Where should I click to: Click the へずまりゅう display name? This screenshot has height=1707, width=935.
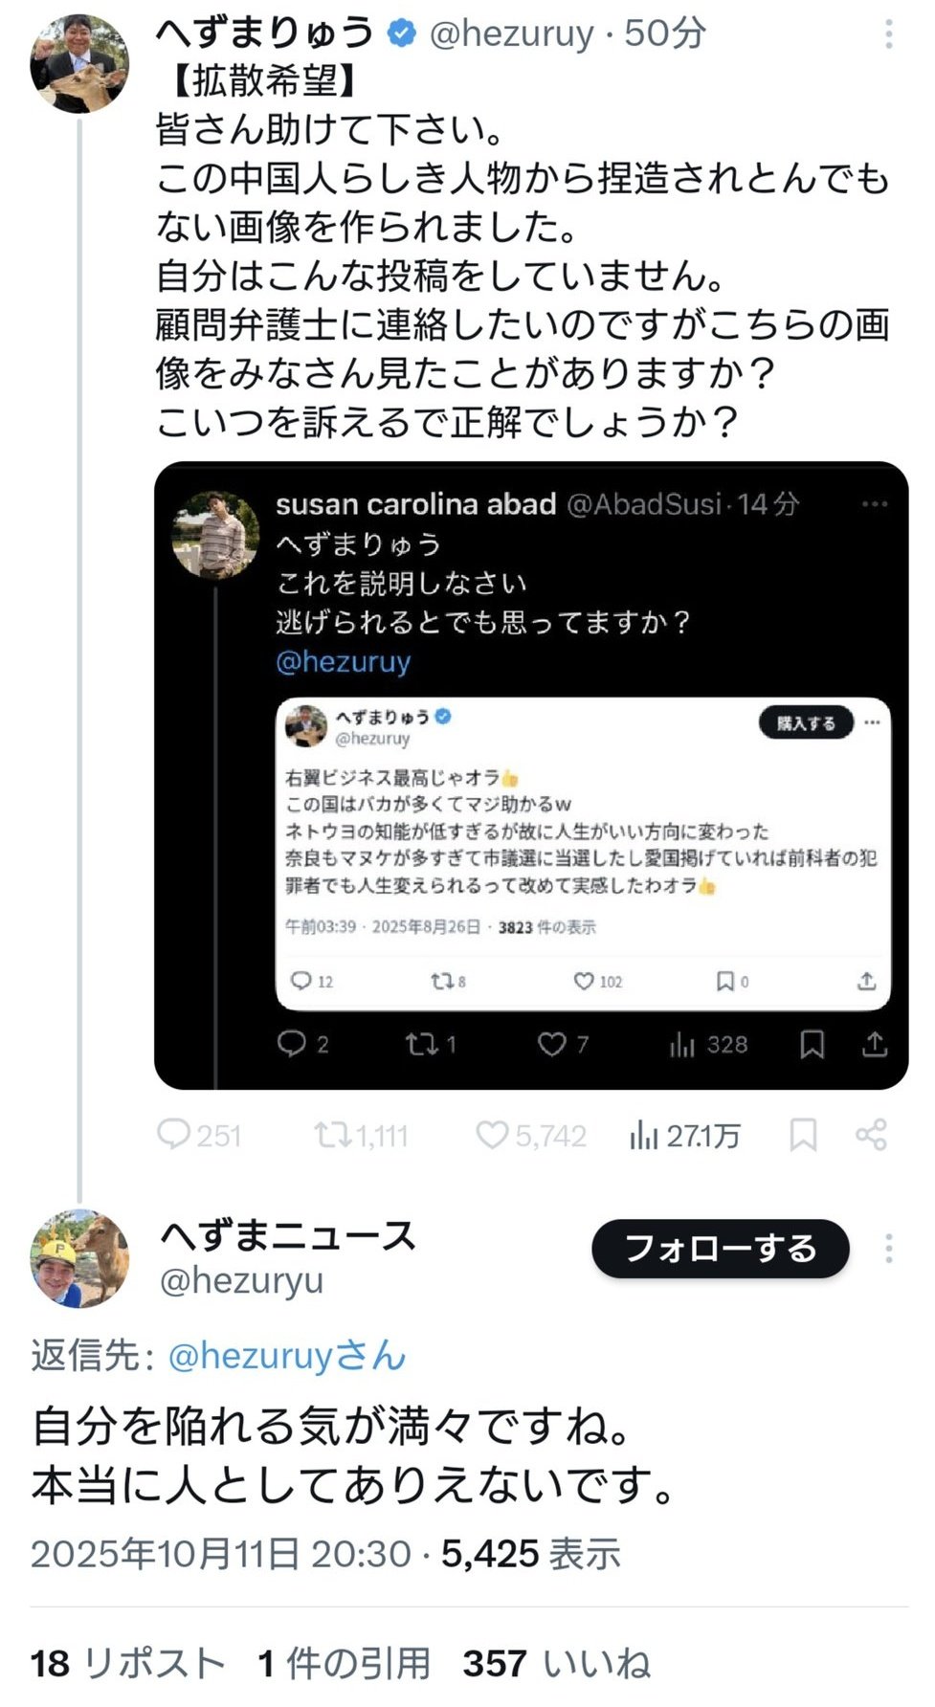tap(265, 33)
